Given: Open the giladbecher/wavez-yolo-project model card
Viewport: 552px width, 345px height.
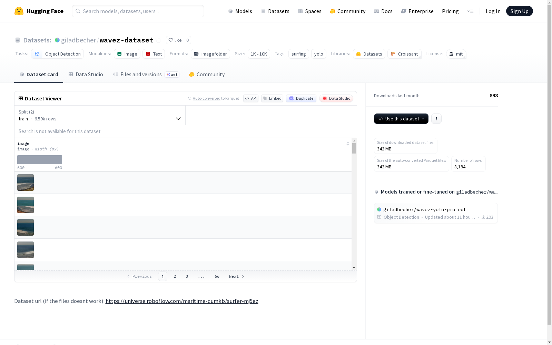Looking at the screenshot, I should (436, 213).
